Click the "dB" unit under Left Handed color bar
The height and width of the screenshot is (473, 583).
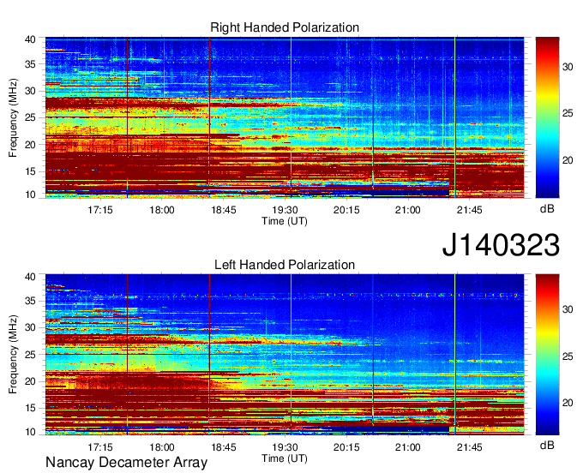(x=547, y=446)
